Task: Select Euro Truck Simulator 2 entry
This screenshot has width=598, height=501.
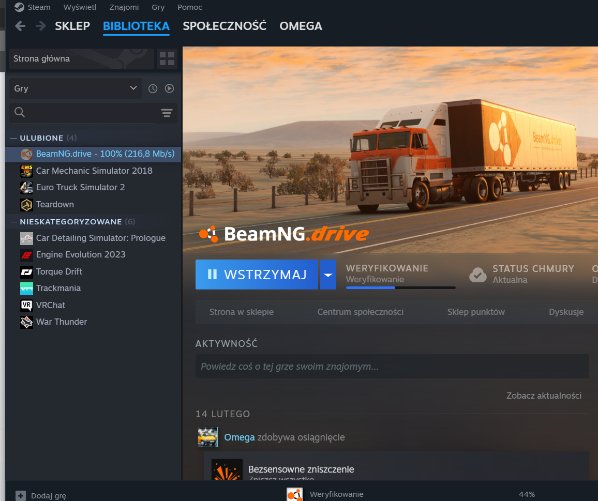Action: pos(94,188)
